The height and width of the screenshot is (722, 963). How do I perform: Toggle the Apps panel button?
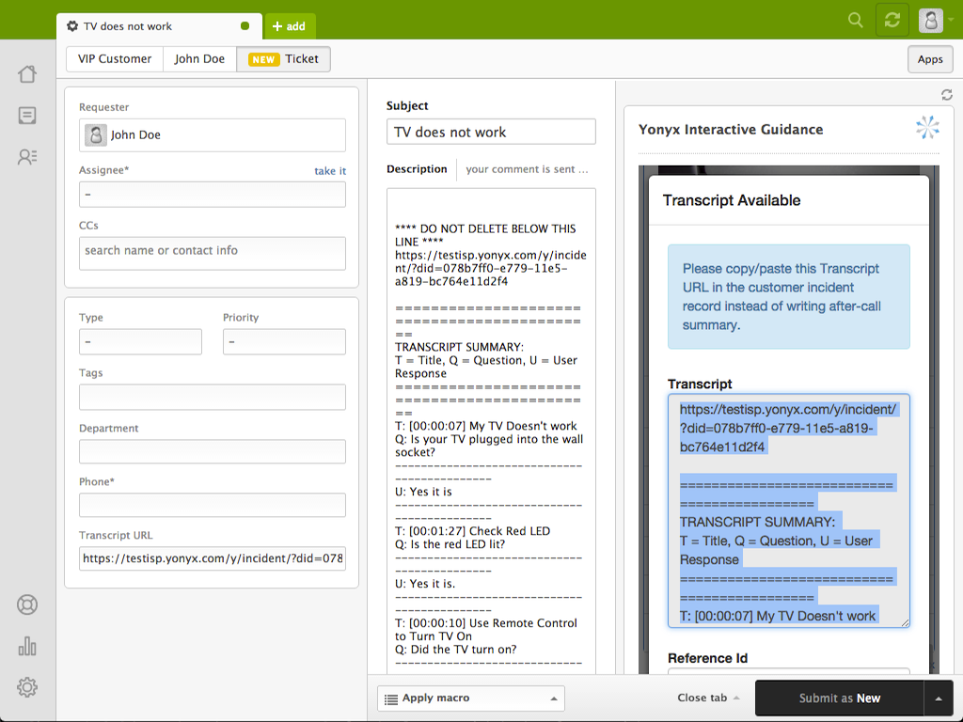click(x=930, y=59)
